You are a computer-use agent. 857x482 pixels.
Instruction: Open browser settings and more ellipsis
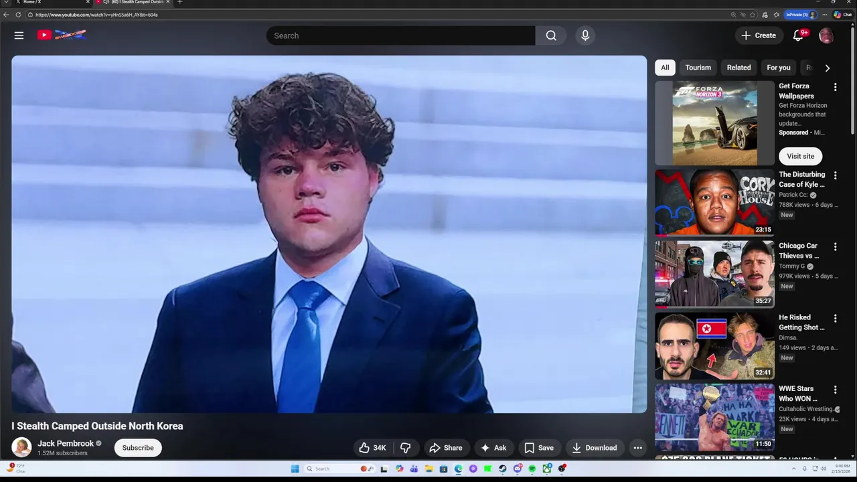click(x=825, y=15)
